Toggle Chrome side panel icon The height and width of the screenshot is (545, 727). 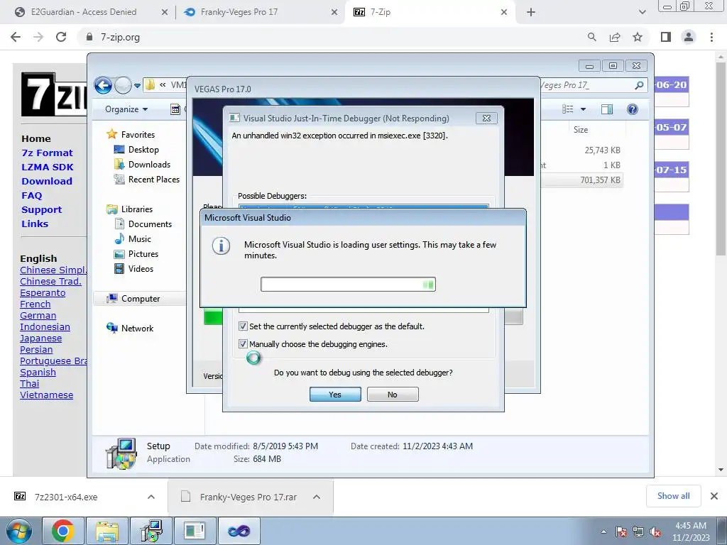point(666,37)
